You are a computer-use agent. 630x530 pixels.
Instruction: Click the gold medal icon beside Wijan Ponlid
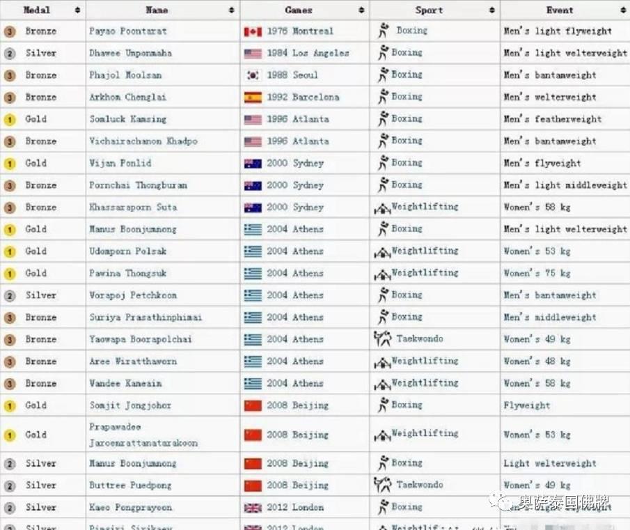tap(10, 164)
